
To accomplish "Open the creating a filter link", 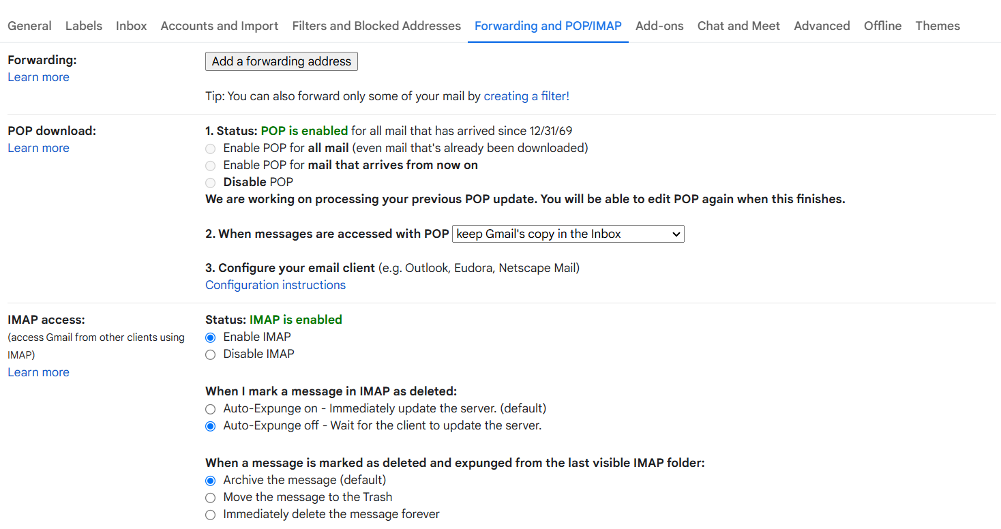I will click(526, 96).
